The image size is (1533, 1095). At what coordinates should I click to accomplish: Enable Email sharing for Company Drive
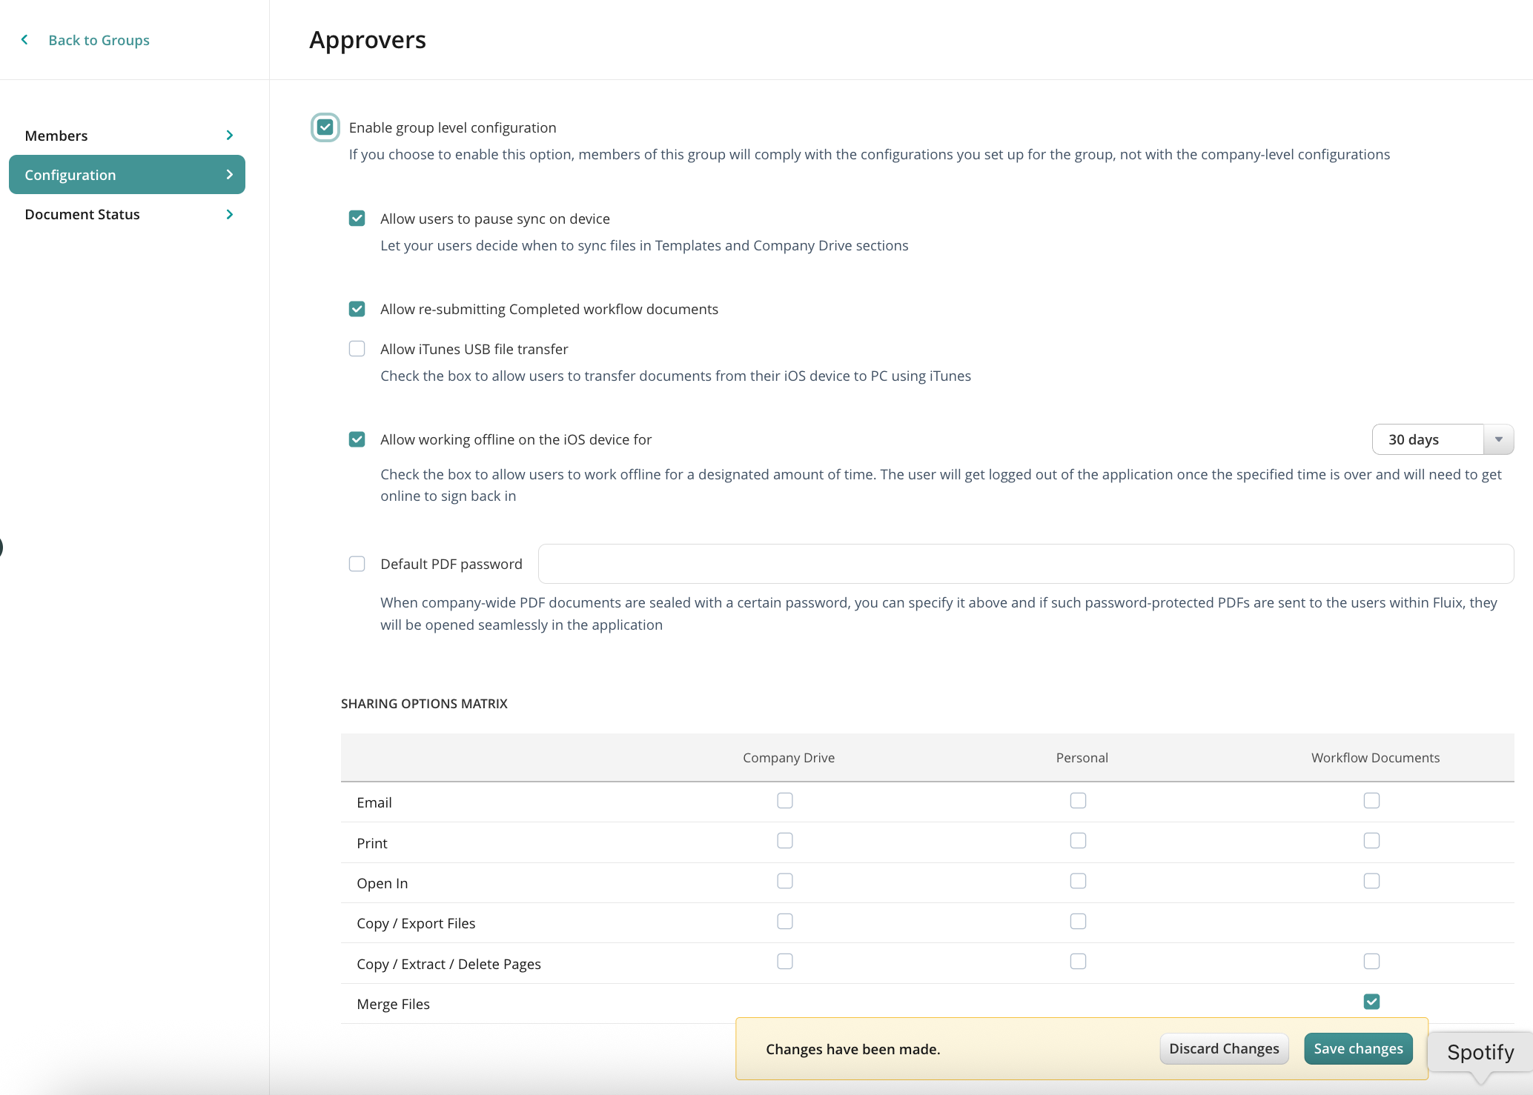pyautogui.click(x=785, y=801)
